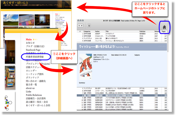
Task: Click the blue highlighted link in small menu
Action: (60, 20)
